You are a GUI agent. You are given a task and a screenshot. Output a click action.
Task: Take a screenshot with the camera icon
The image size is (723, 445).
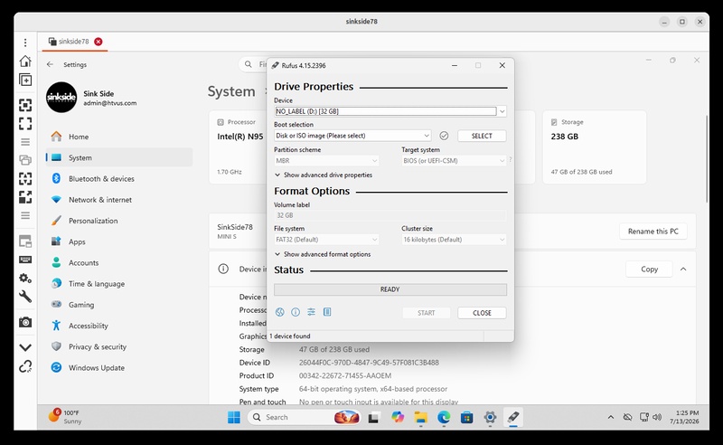[25, 322]
